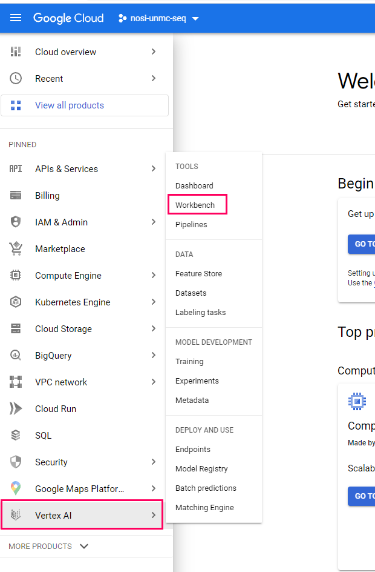Viewport: 375px width, 572px height.
Task: Click the Cloud Storage icon
Action: [16, 328]
